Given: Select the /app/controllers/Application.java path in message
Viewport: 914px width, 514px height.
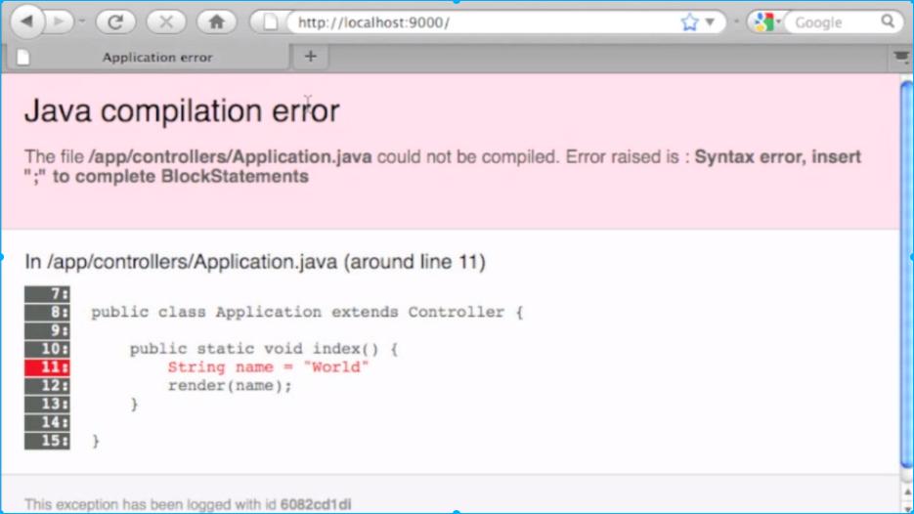Looking at the screenshot, I should coord(231,156).
